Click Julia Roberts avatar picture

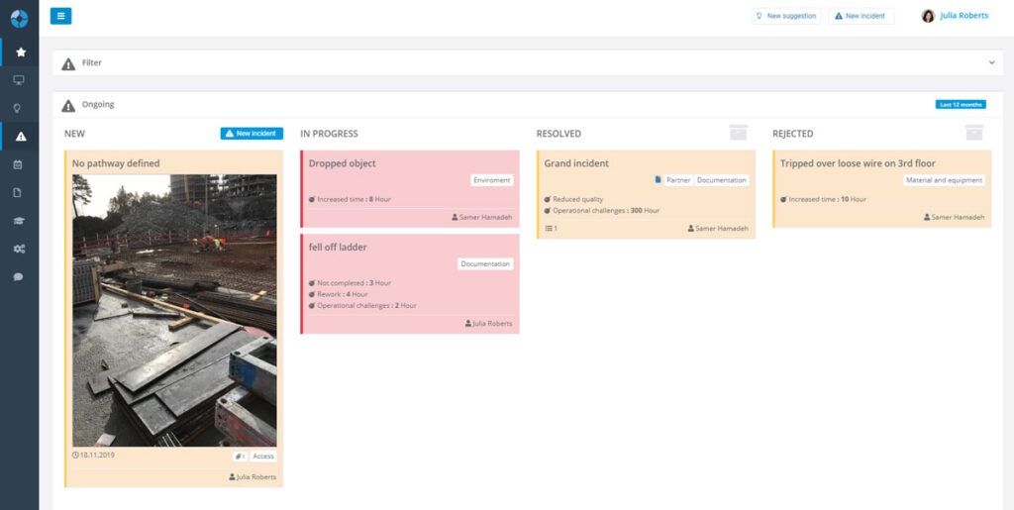click(x=928, y=16)
